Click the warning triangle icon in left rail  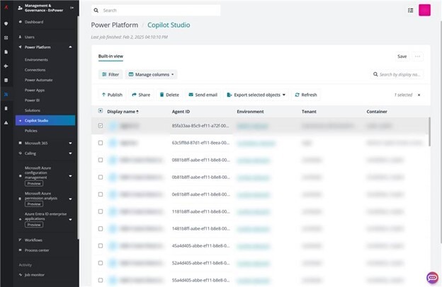pyautogui.click(x=6, y=123)
